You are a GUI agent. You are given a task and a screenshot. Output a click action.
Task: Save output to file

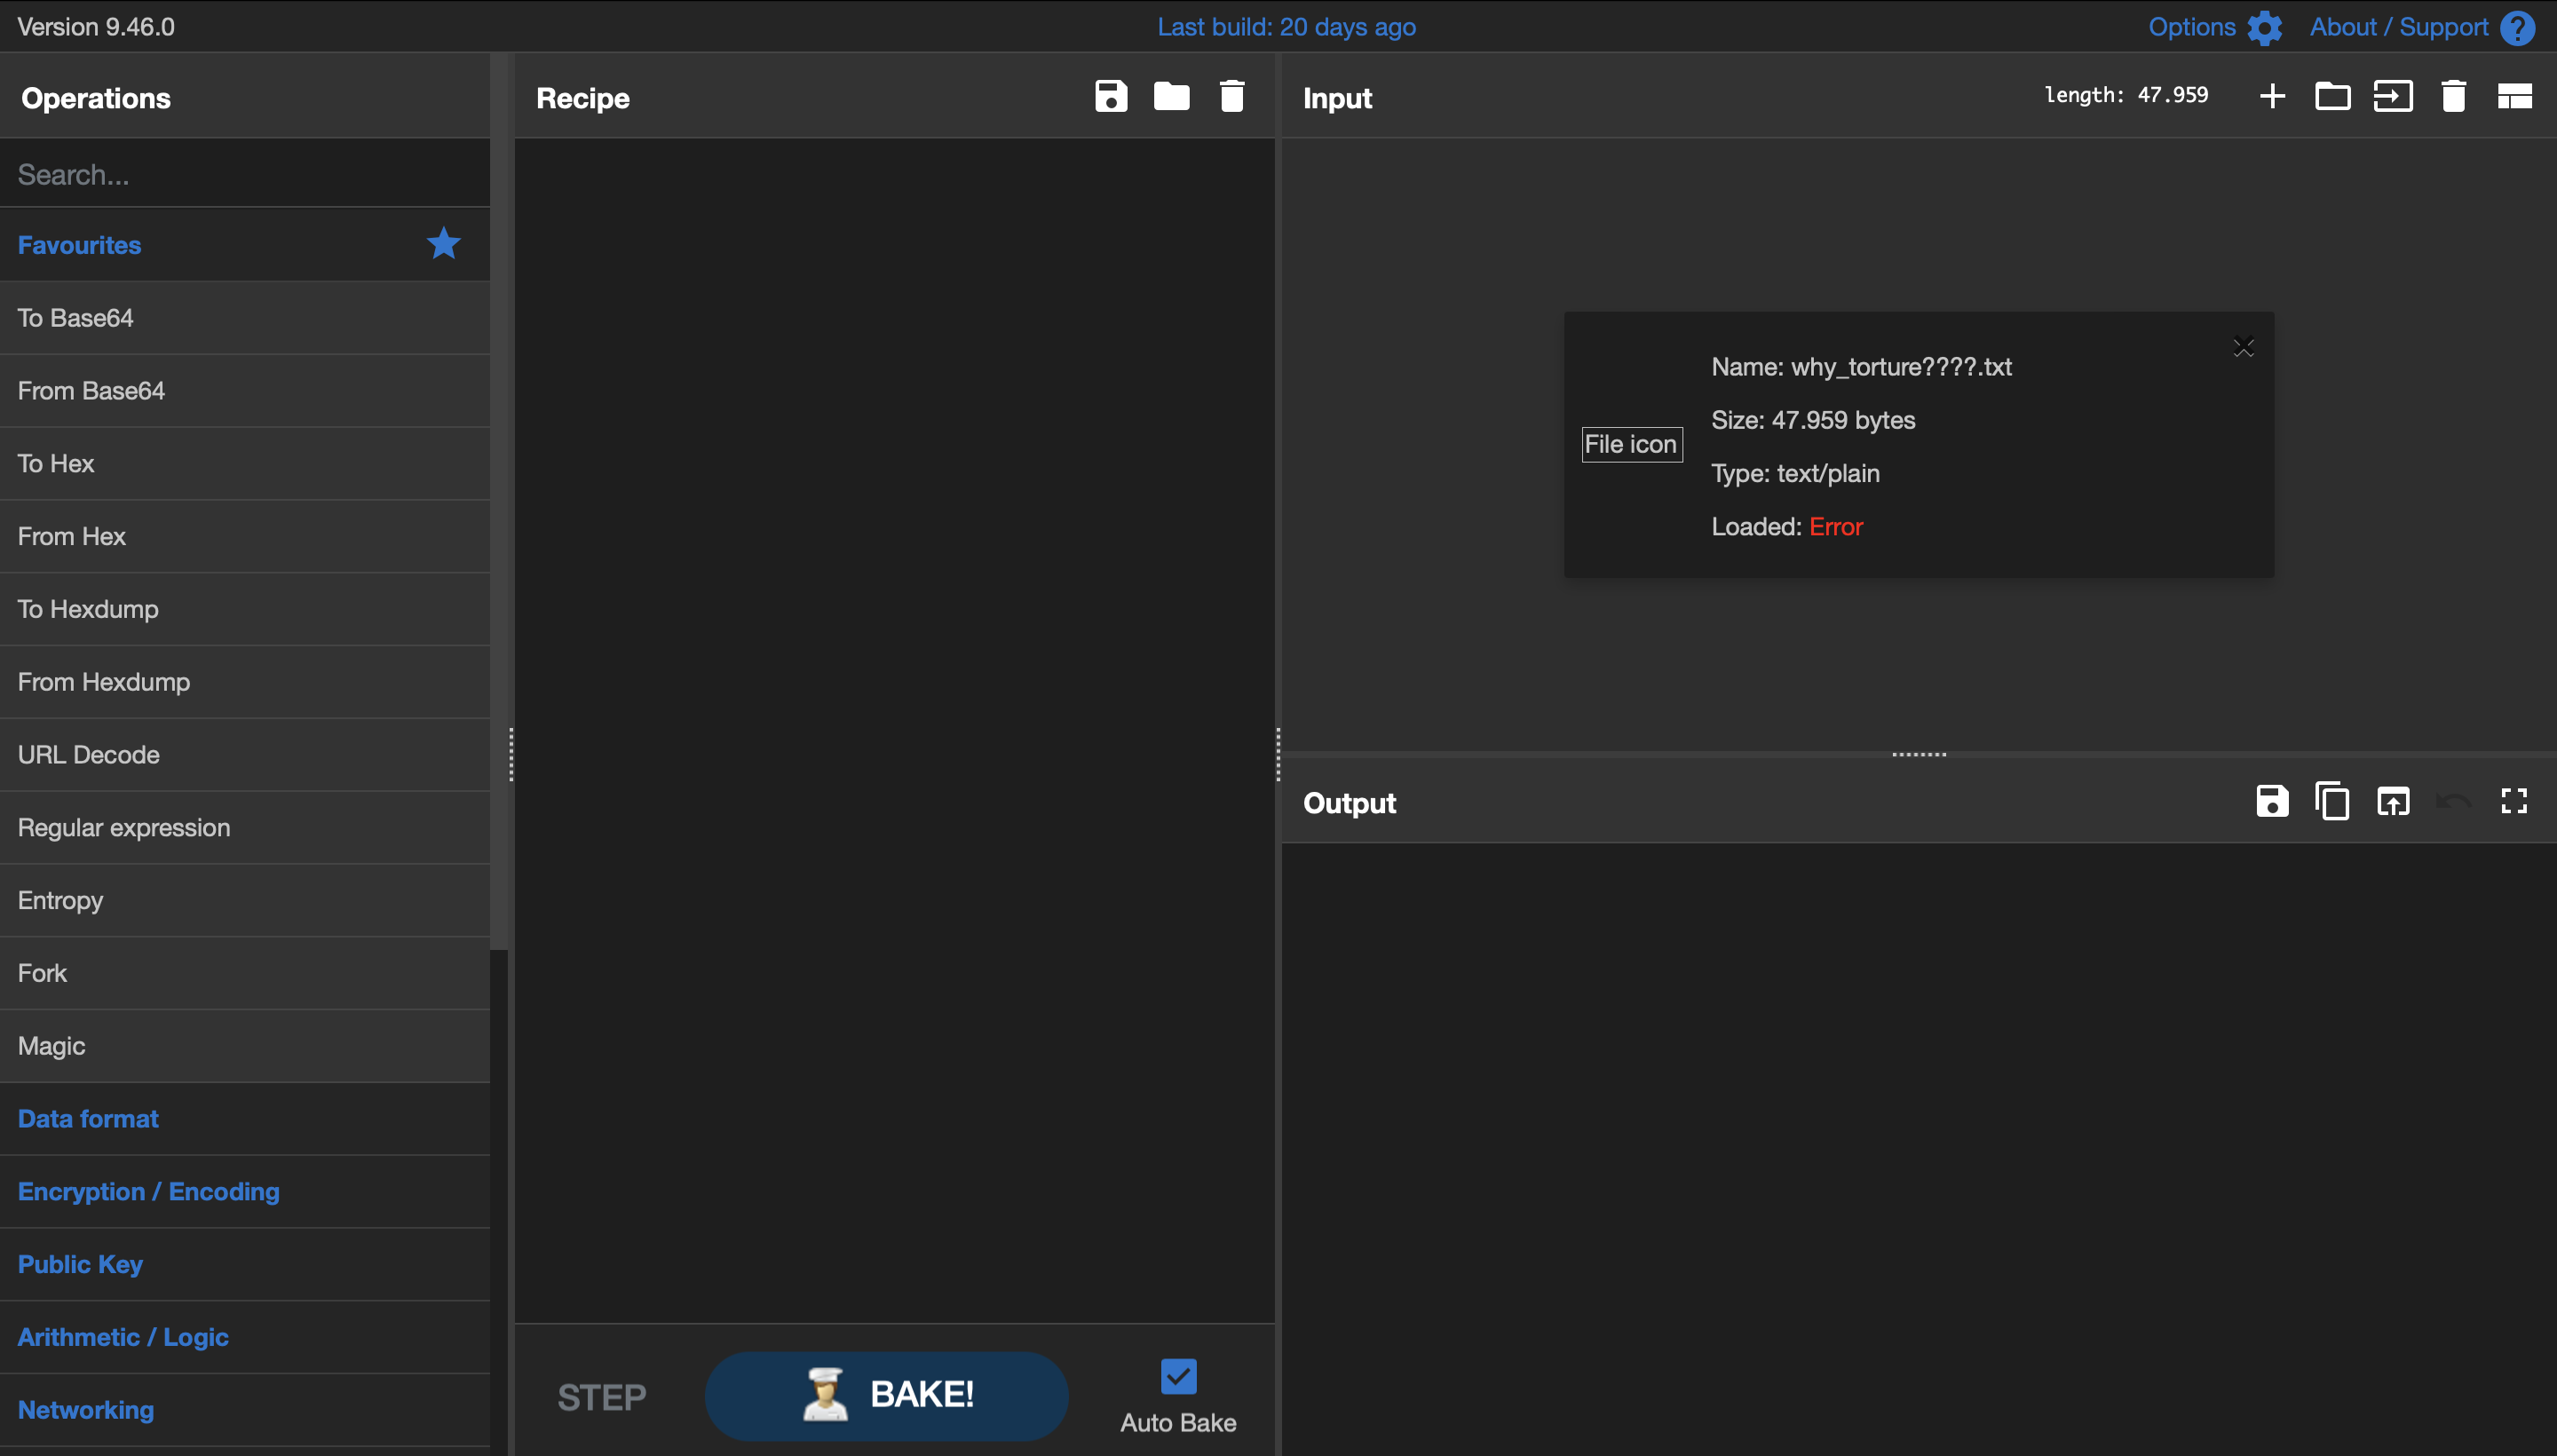point(2272,801)
